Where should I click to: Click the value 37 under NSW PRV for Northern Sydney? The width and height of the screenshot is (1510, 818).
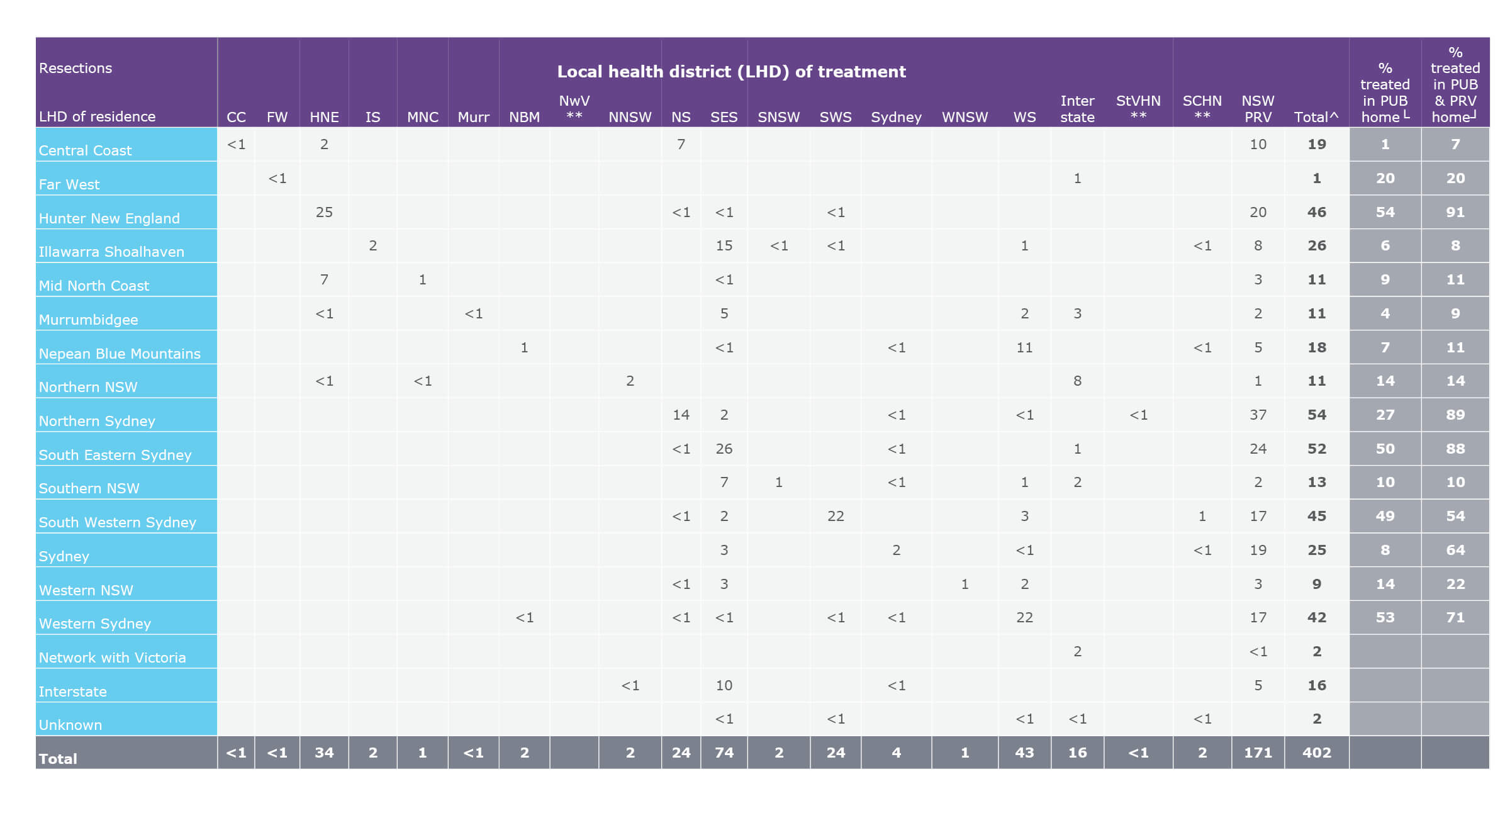[x=1256, y=415]
